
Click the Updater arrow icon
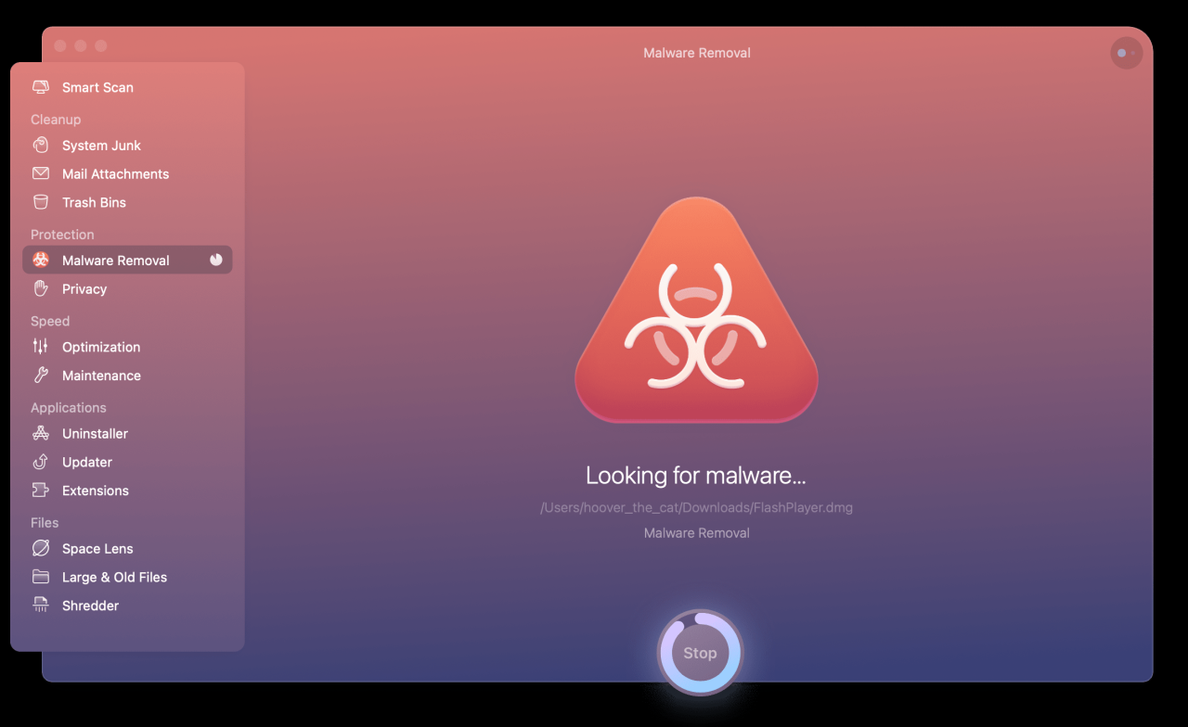point(41,462)
